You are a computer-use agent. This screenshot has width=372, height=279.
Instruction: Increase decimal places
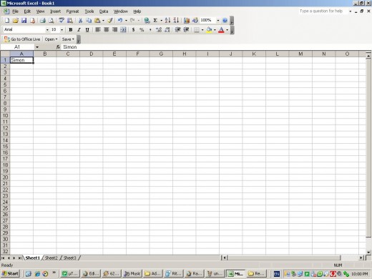[159, 30]
